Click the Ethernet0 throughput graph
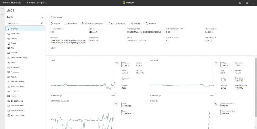 coord(82,116)
